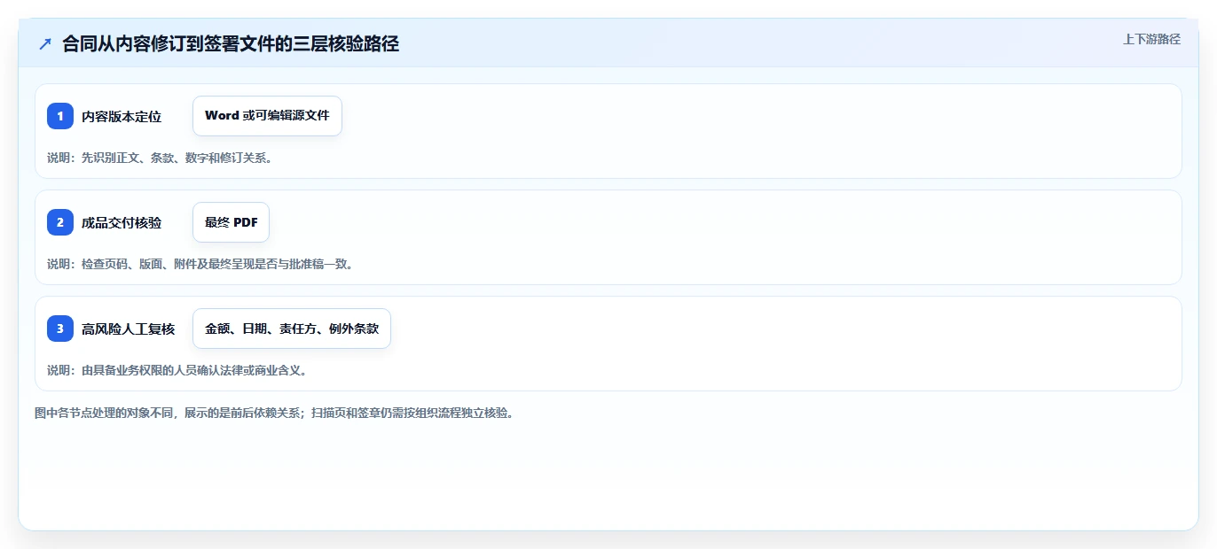Click the 金额、日期、责任方、例外条款 chip
Image resolution: width=1217 pixels, height=549 pixels.
292,329
